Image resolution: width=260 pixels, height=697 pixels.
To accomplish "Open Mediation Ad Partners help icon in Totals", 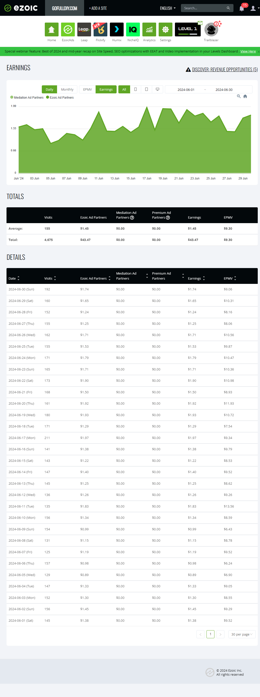I will (x=132, y=218).
